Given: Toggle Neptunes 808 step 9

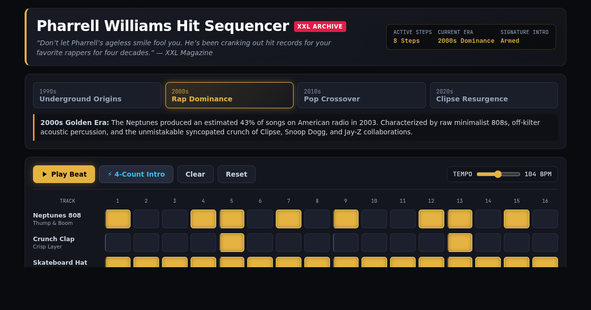Looking at the screenshot, I should [x=346, y=219].
